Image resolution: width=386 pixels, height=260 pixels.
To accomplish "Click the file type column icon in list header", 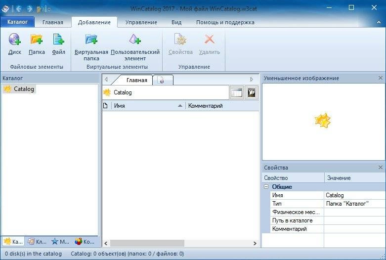I will tap(105, 106).
